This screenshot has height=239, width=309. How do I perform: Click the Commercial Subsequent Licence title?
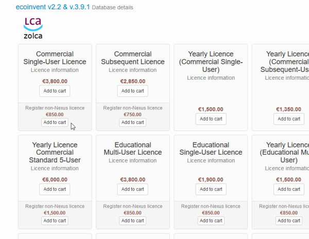tap(133, 58)
